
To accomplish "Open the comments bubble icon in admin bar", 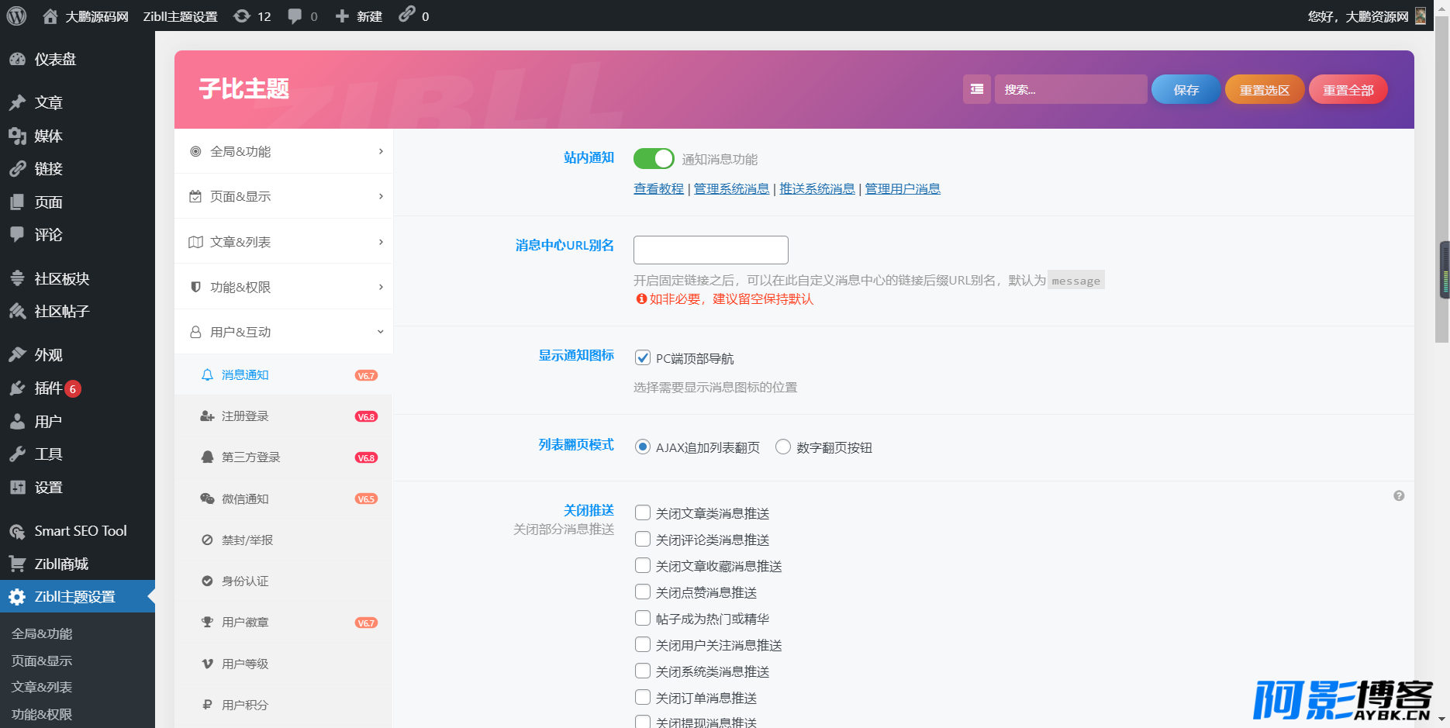I will (x=295, y=16).
